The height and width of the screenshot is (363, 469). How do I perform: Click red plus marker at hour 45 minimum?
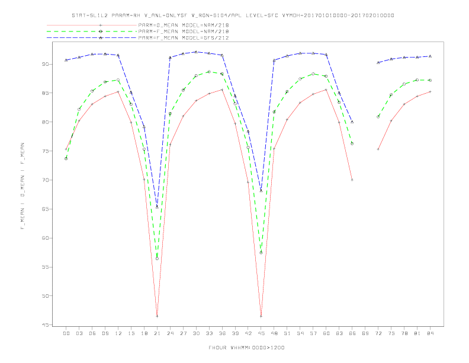(261, 316)
